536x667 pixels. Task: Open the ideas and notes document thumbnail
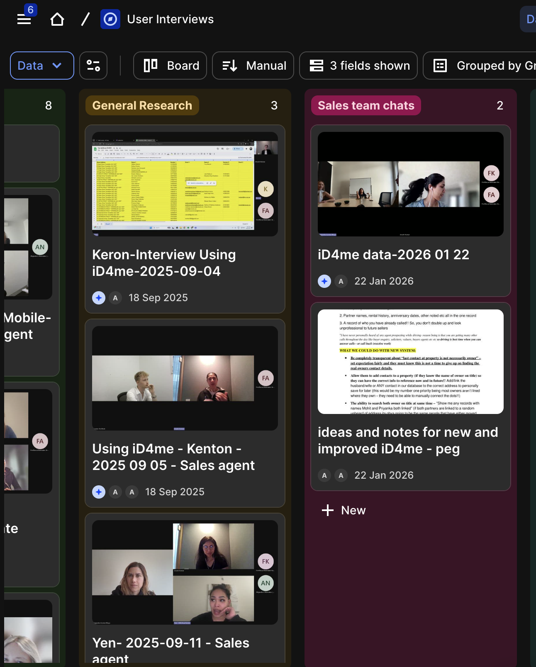(411, 362)
